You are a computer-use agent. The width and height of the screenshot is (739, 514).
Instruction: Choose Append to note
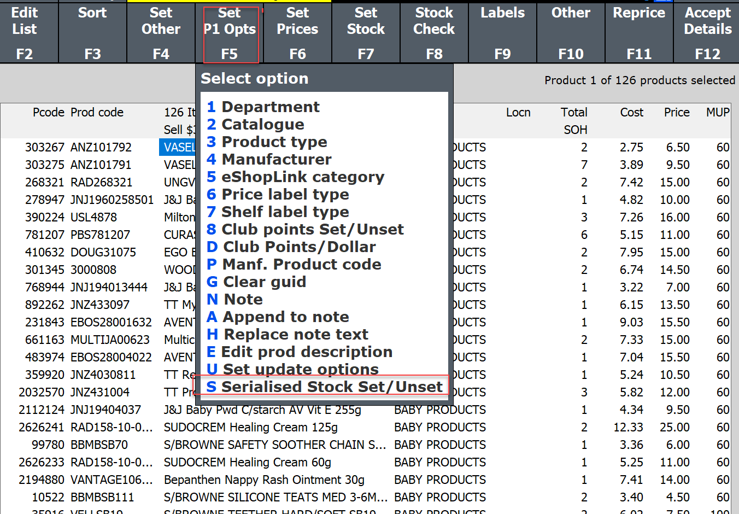coord(285,317)
